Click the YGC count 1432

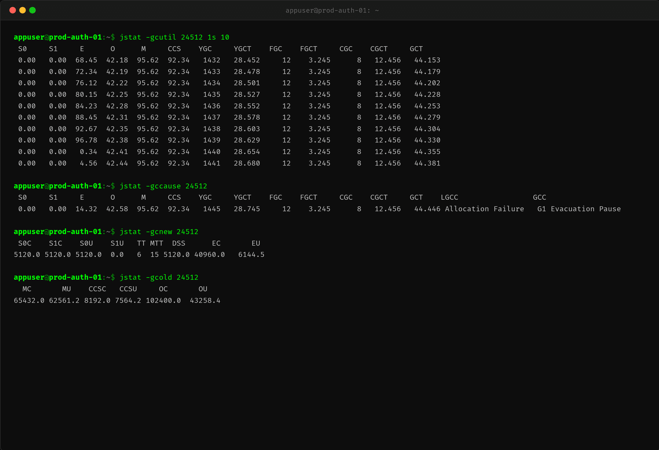pos(212,60)
